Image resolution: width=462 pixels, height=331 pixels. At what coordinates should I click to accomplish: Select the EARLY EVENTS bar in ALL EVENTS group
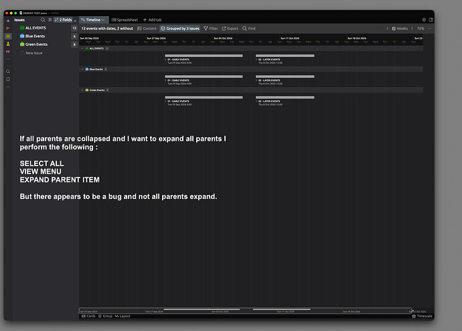(x=204, y=56)
